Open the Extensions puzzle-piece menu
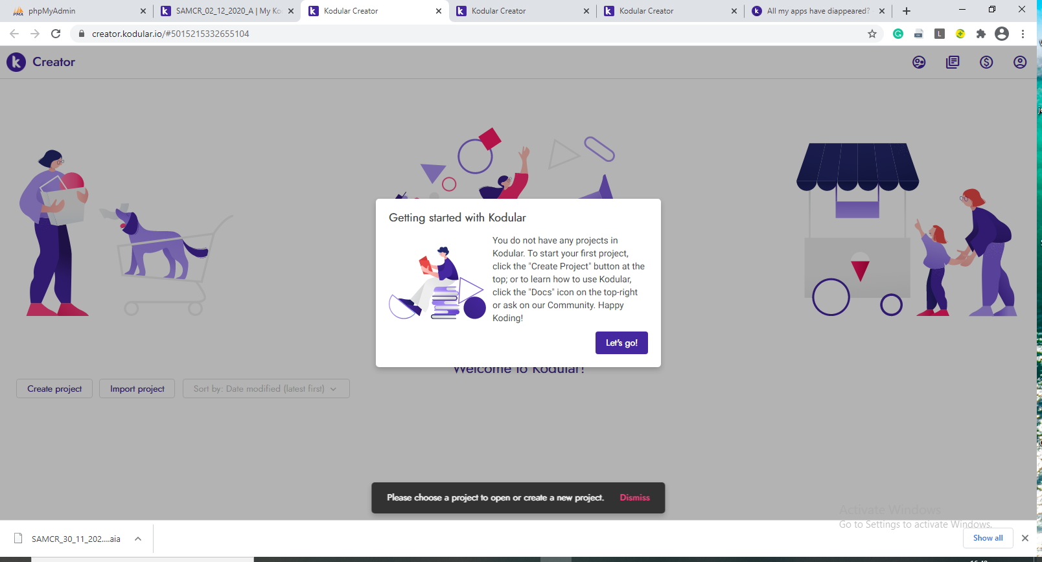The width and height of the screenshot is (1042, 562). click(981, 34)
